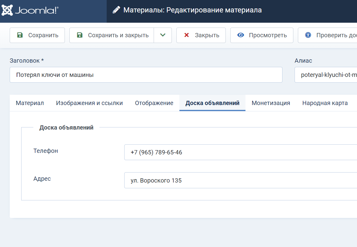Click floppy icon on Сохранить и закрыть
Screen dimensions: 357x247
80,35
